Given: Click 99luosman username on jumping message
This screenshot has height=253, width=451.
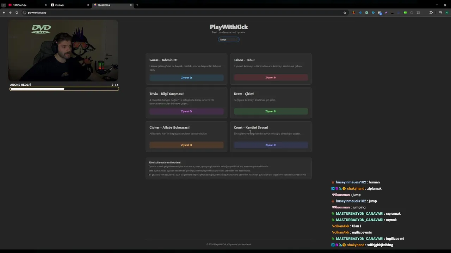Looking at the screenshot, I should [341, 207].
